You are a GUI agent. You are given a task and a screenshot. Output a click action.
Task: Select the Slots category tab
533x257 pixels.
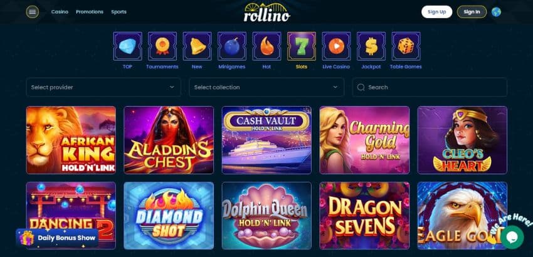point(302,50)
